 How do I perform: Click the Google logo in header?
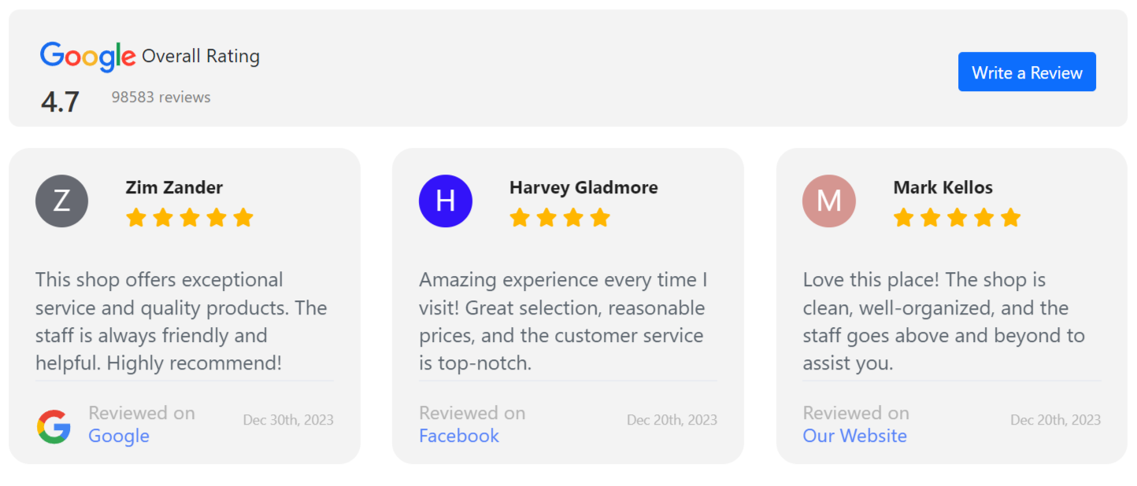pyautogui.click(x=88, y=57)
